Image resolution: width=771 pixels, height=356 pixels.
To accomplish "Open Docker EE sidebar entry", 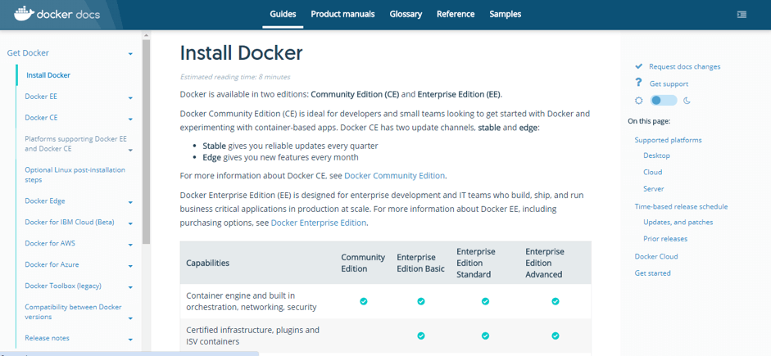I will (41, 97).
